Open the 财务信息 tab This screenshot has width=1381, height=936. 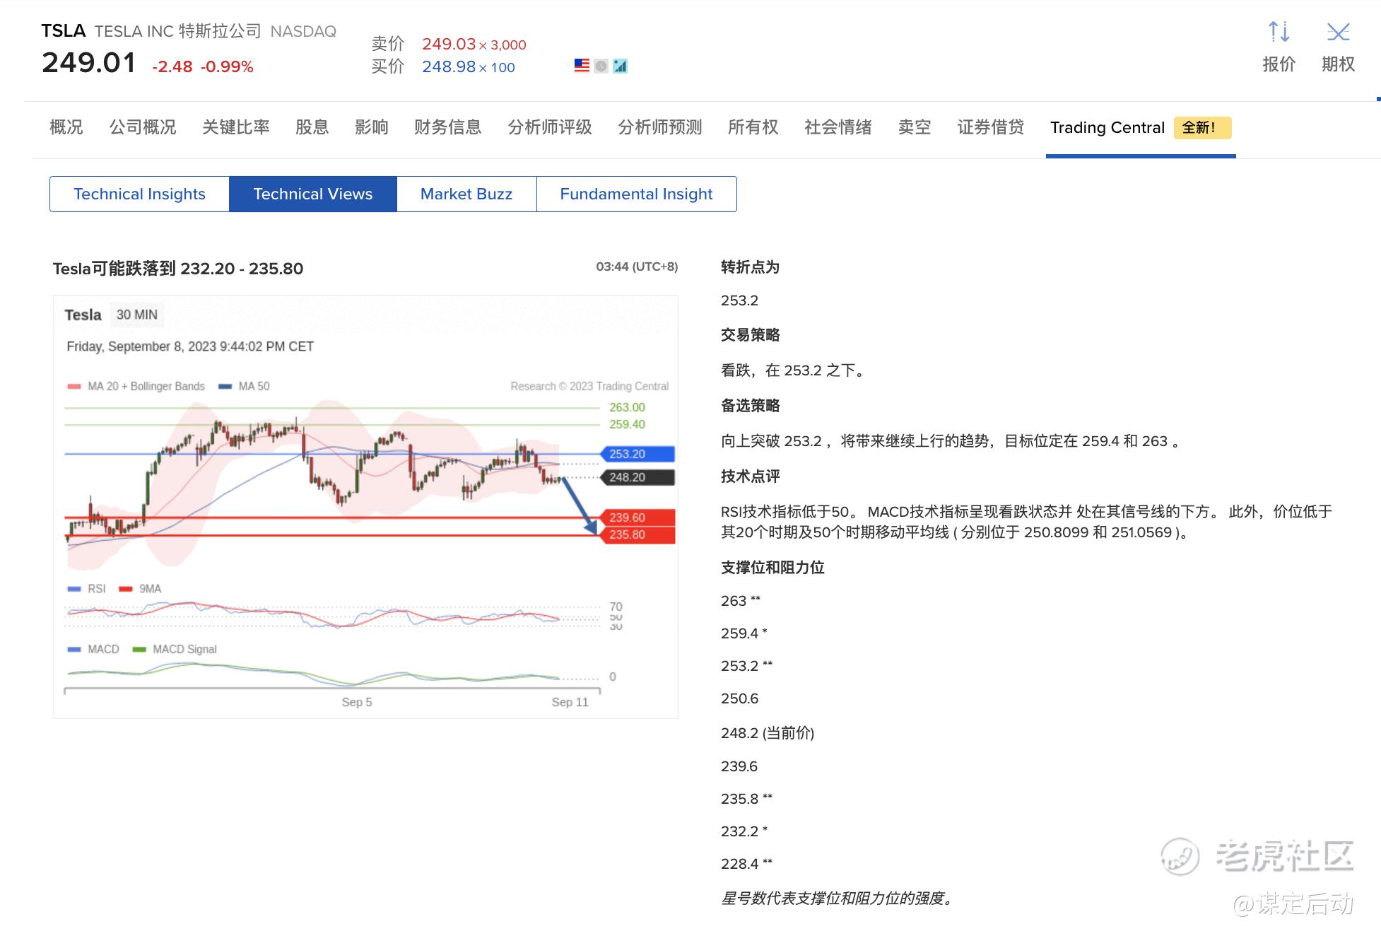tap(448, 127)
